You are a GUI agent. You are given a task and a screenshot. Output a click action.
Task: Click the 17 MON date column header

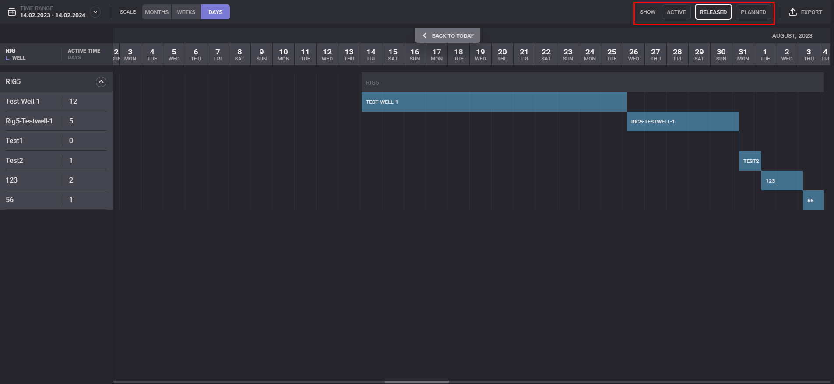point(436,55)
